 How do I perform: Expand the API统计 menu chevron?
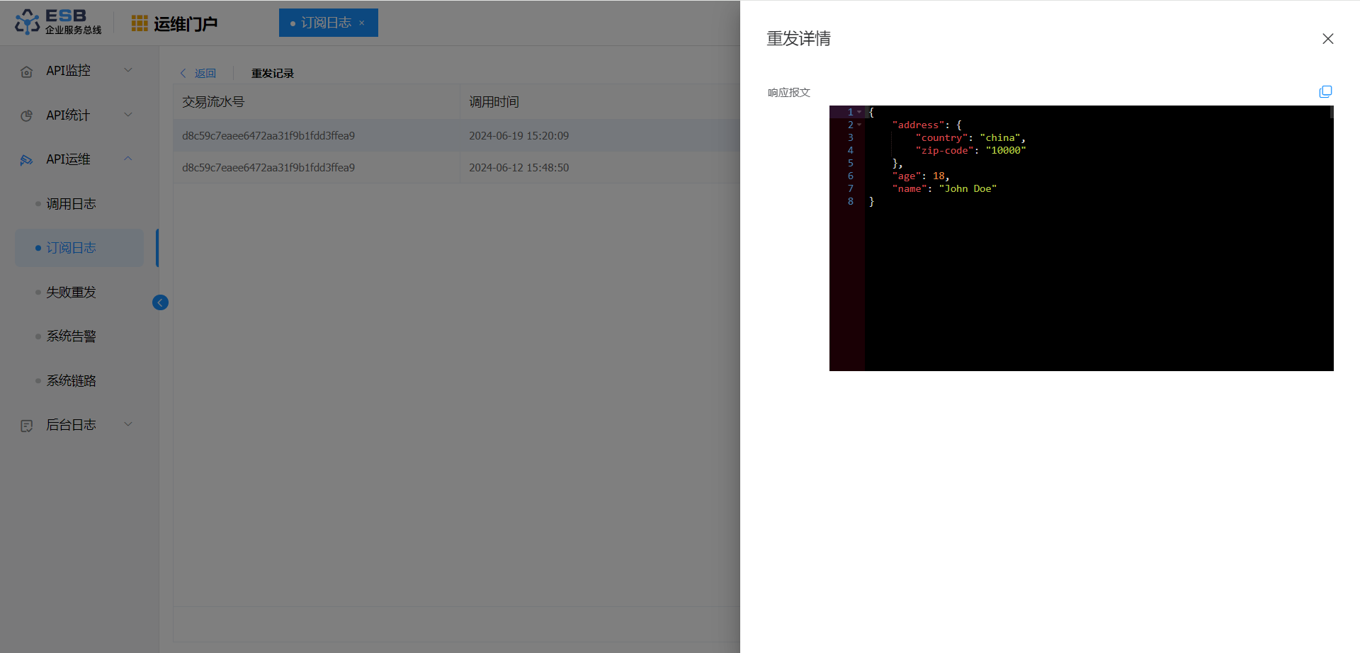coord(128,115)
